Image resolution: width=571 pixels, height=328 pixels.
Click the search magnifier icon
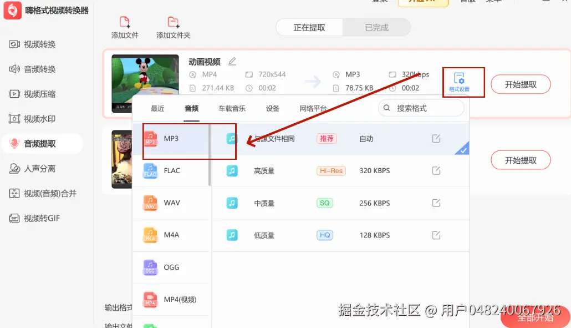click(x=387, y=108)
